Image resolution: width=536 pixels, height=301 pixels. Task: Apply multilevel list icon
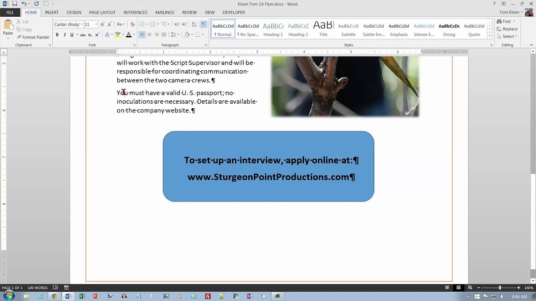[x=164, y=24]
